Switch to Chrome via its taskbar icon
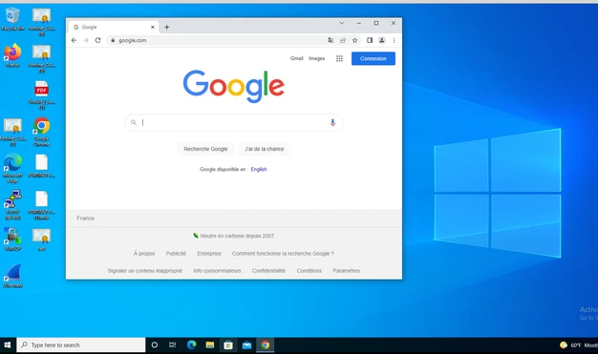Screen dimensions: 598x354 point(265,345)
